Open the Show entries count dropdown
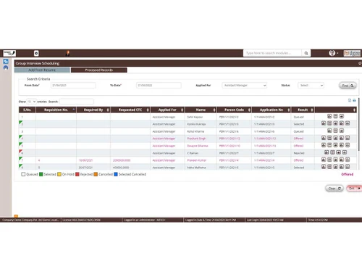 [x=31, y=102]
